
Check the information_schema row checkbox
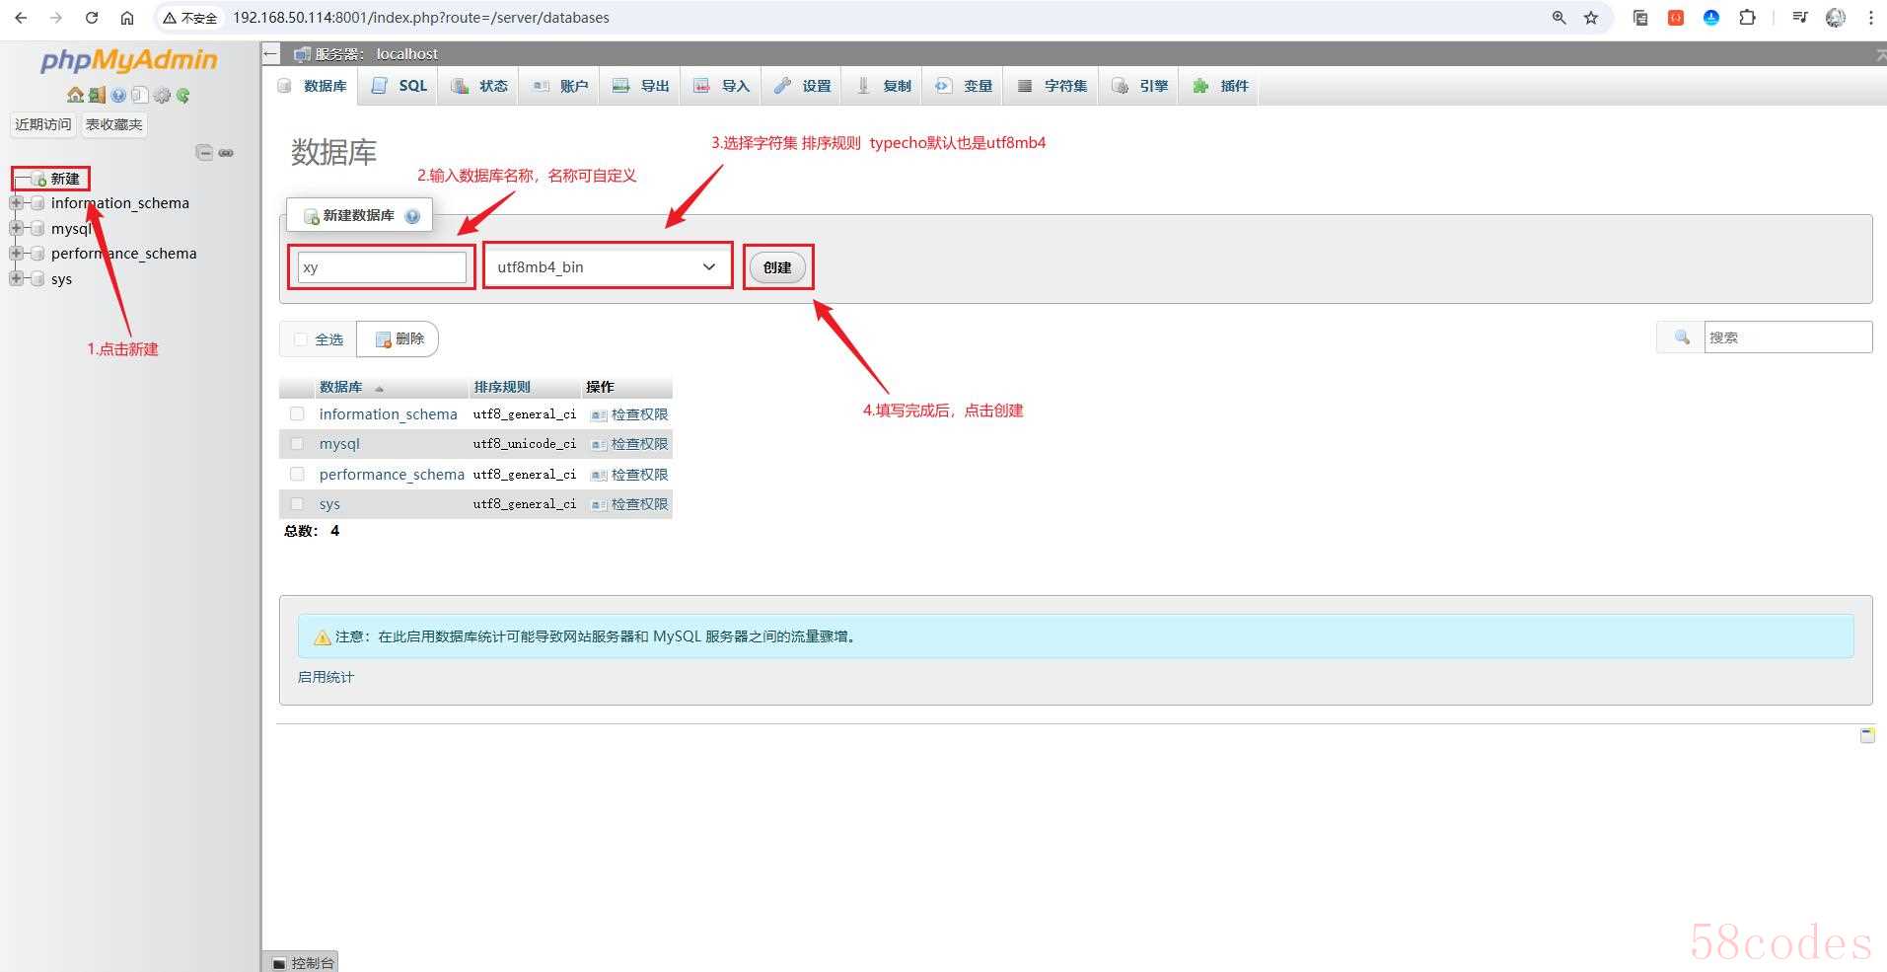pyautogui.click(x=297, y=414)
